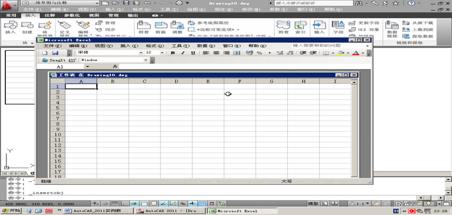Toggle Excel align left
Image resolution: width=452 pixels, height=215 pixels.
[206, 53]
